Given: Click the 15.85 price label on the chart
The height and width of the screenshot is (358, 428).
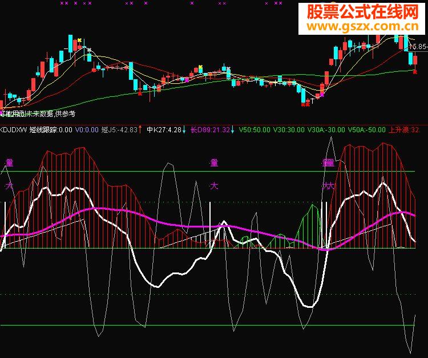Looking at the screenshot, I should click(419, 47).
